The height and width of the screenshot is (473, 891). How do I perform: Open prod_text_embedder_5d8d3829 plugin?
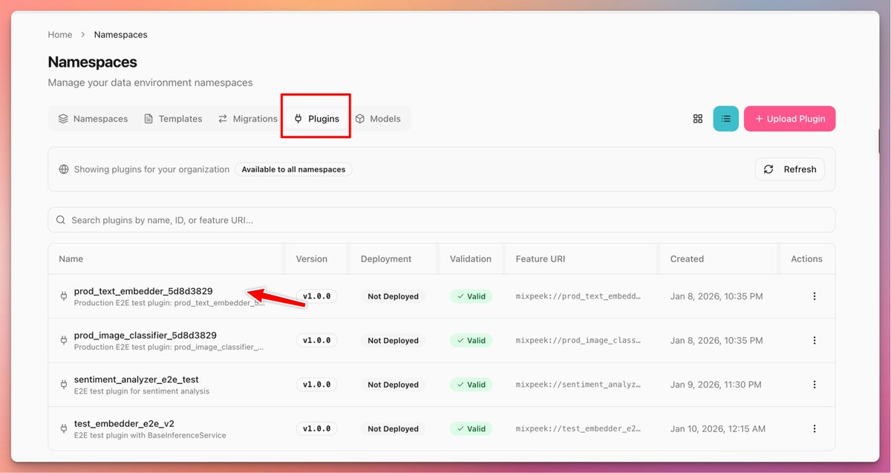click(143, 291)
